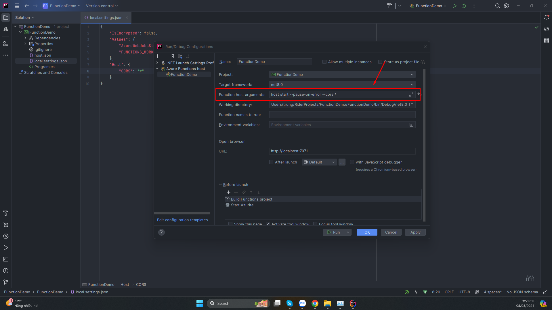Screen dimensions: 552x310
Task: Remove configuration with minus icon
Action: 165,56
